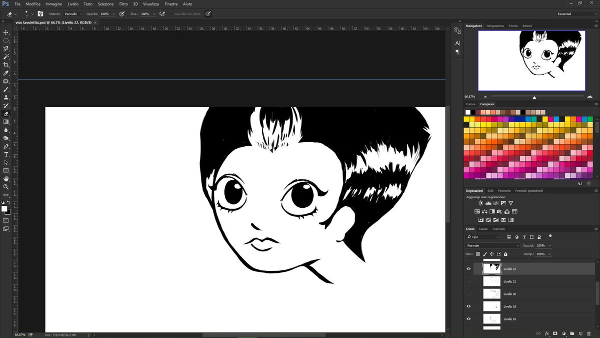The height and width of the screenshot is (338, 600).
Task: Switch to Colore tab
Action: click(471, 104)
